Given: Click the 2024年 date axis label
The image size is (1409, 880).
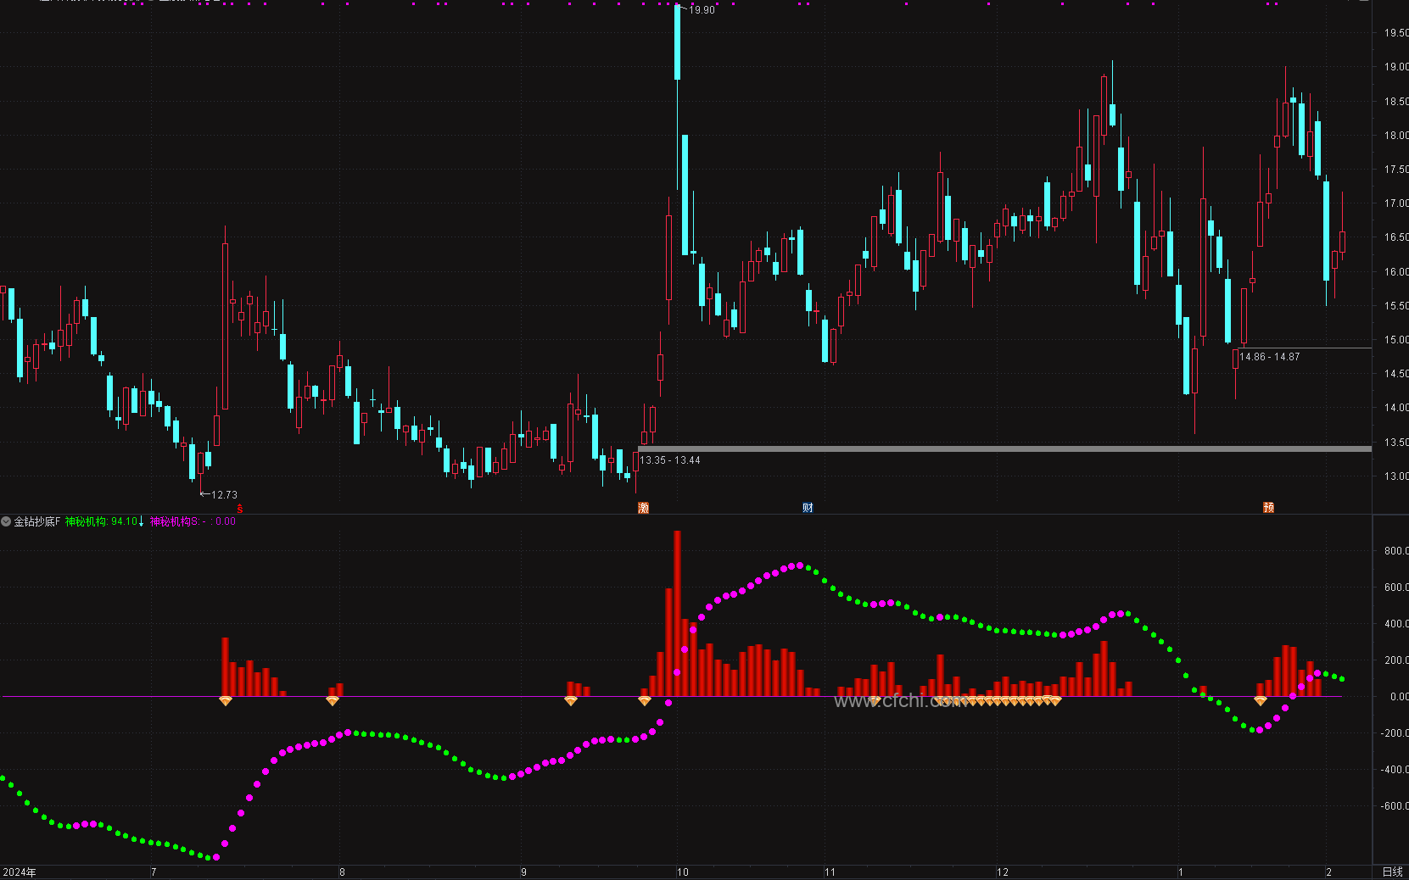Looking at the screenshot, I should click(20, 872).
